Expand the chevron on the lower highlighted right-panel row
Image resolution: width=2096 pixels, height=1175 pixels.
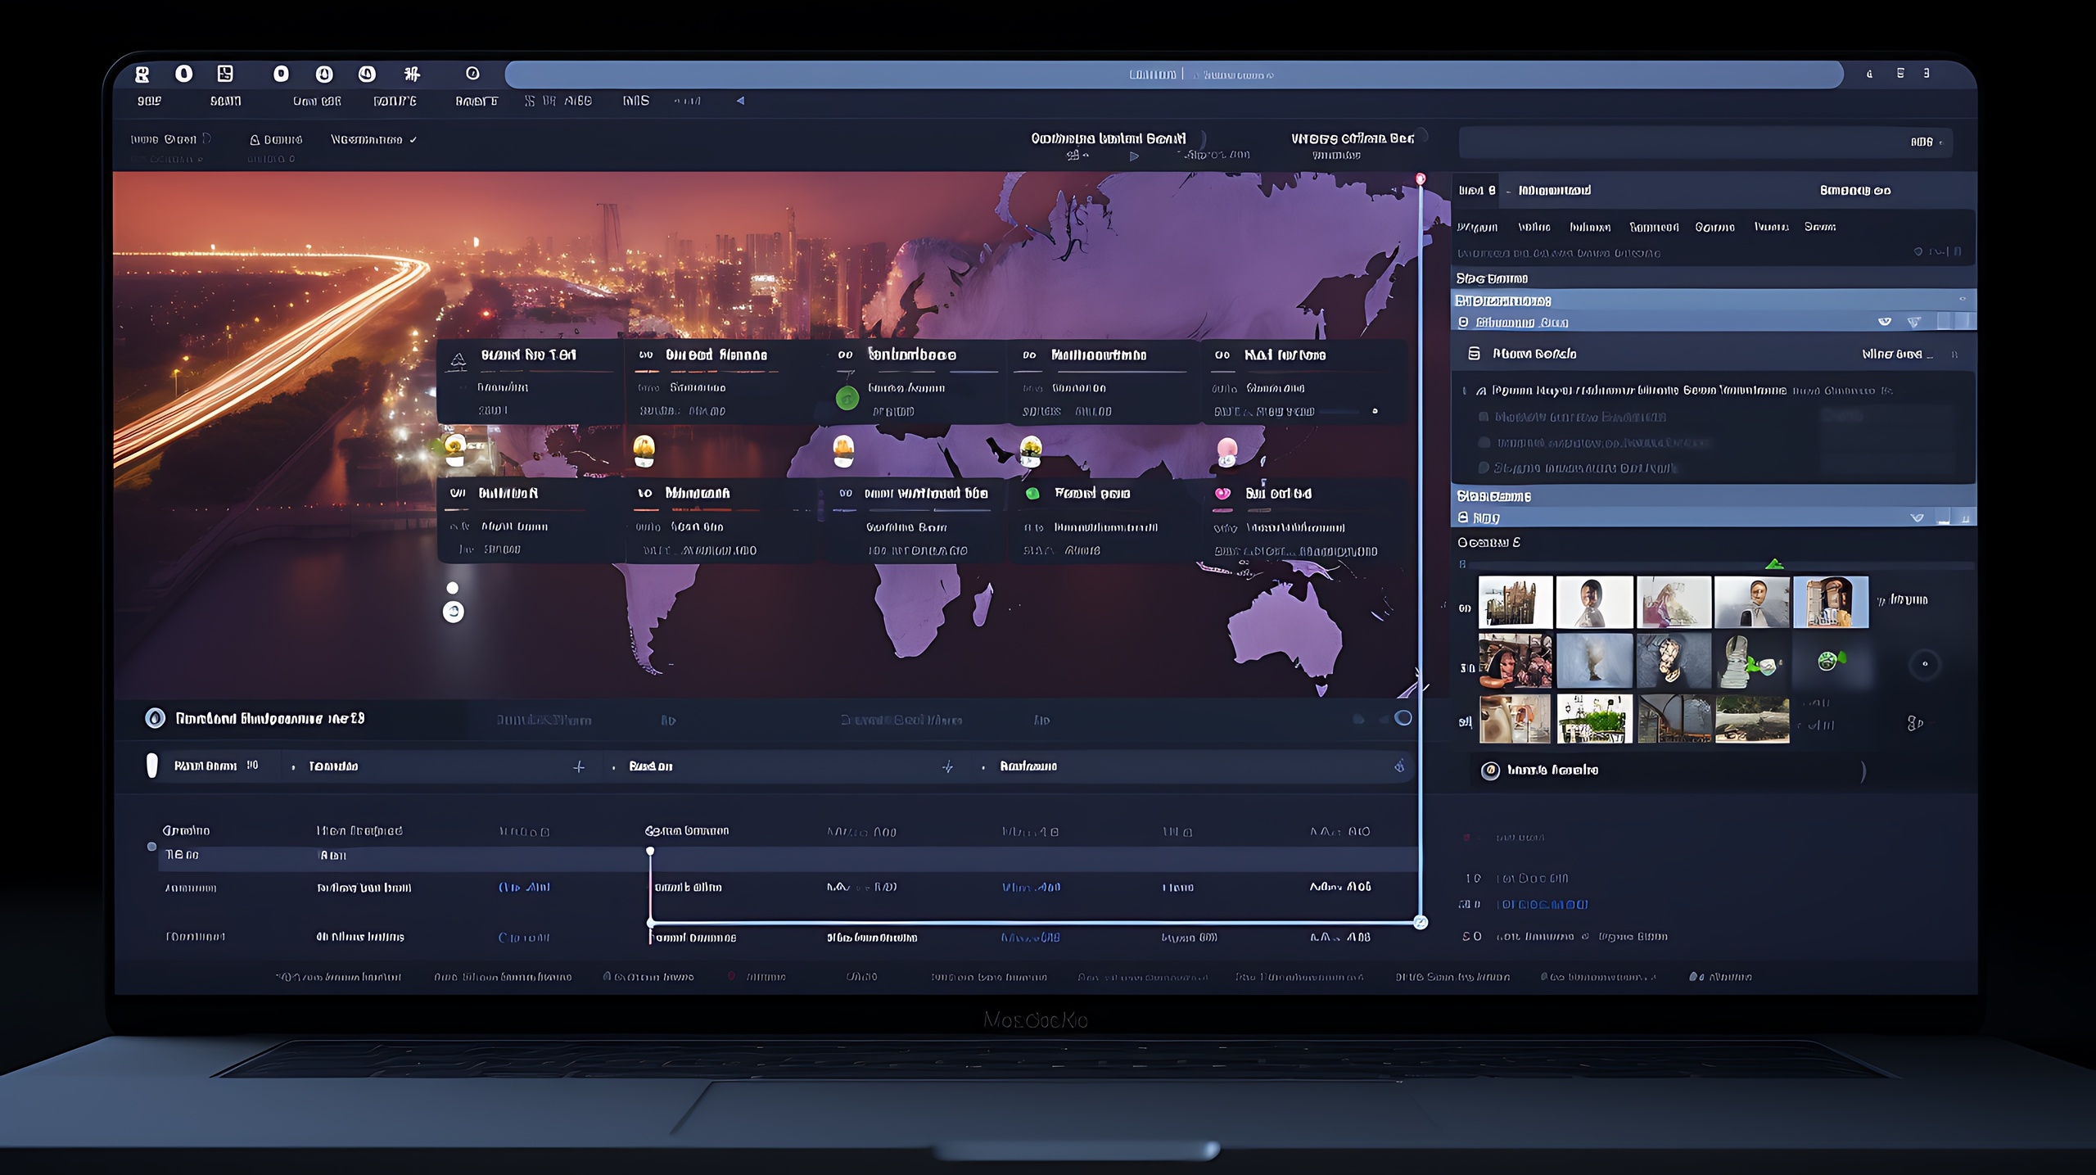(1917, 518)
